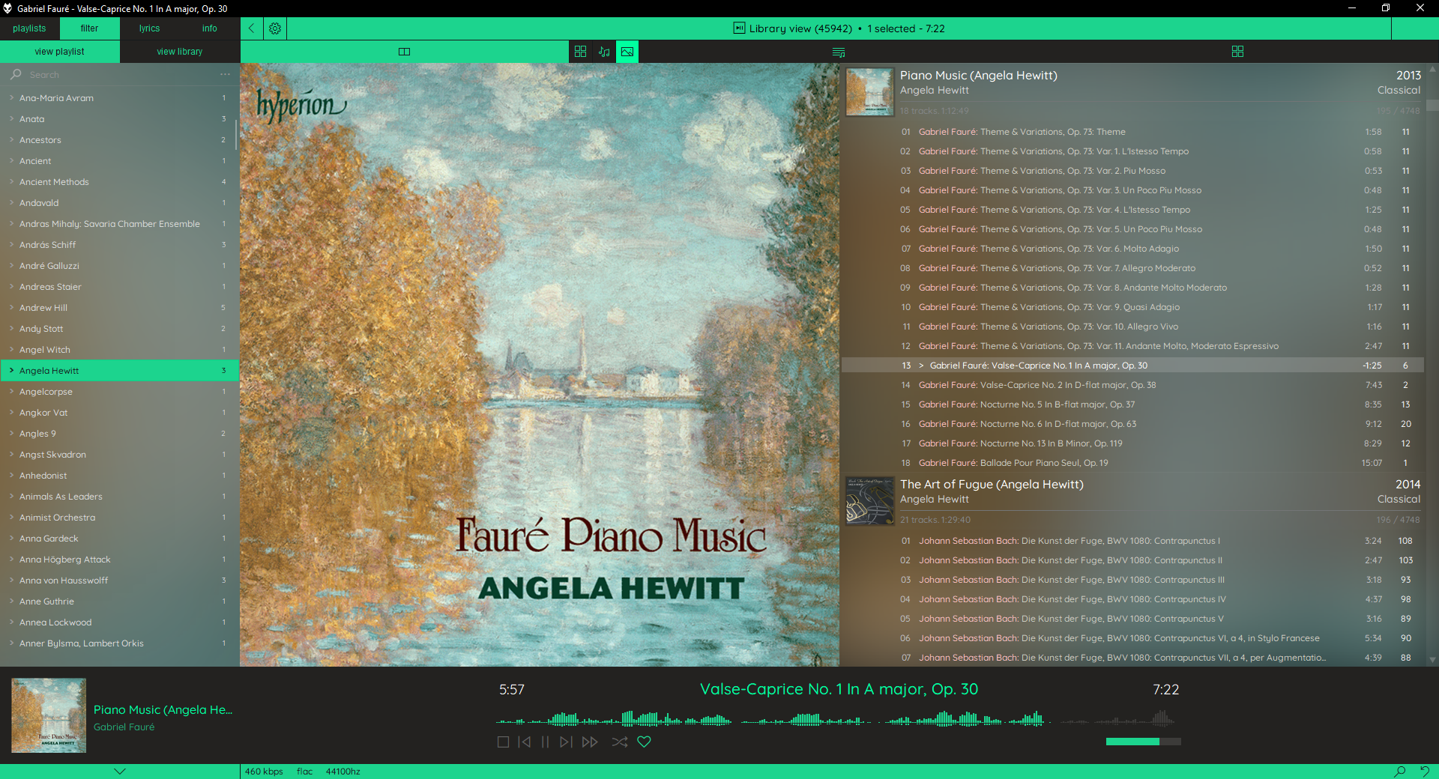Select Animals As Leaders in library tree

(118, 497)
